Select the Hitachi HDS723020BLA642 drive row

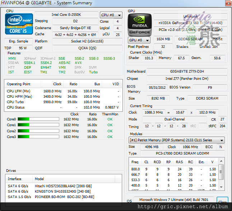64,186
